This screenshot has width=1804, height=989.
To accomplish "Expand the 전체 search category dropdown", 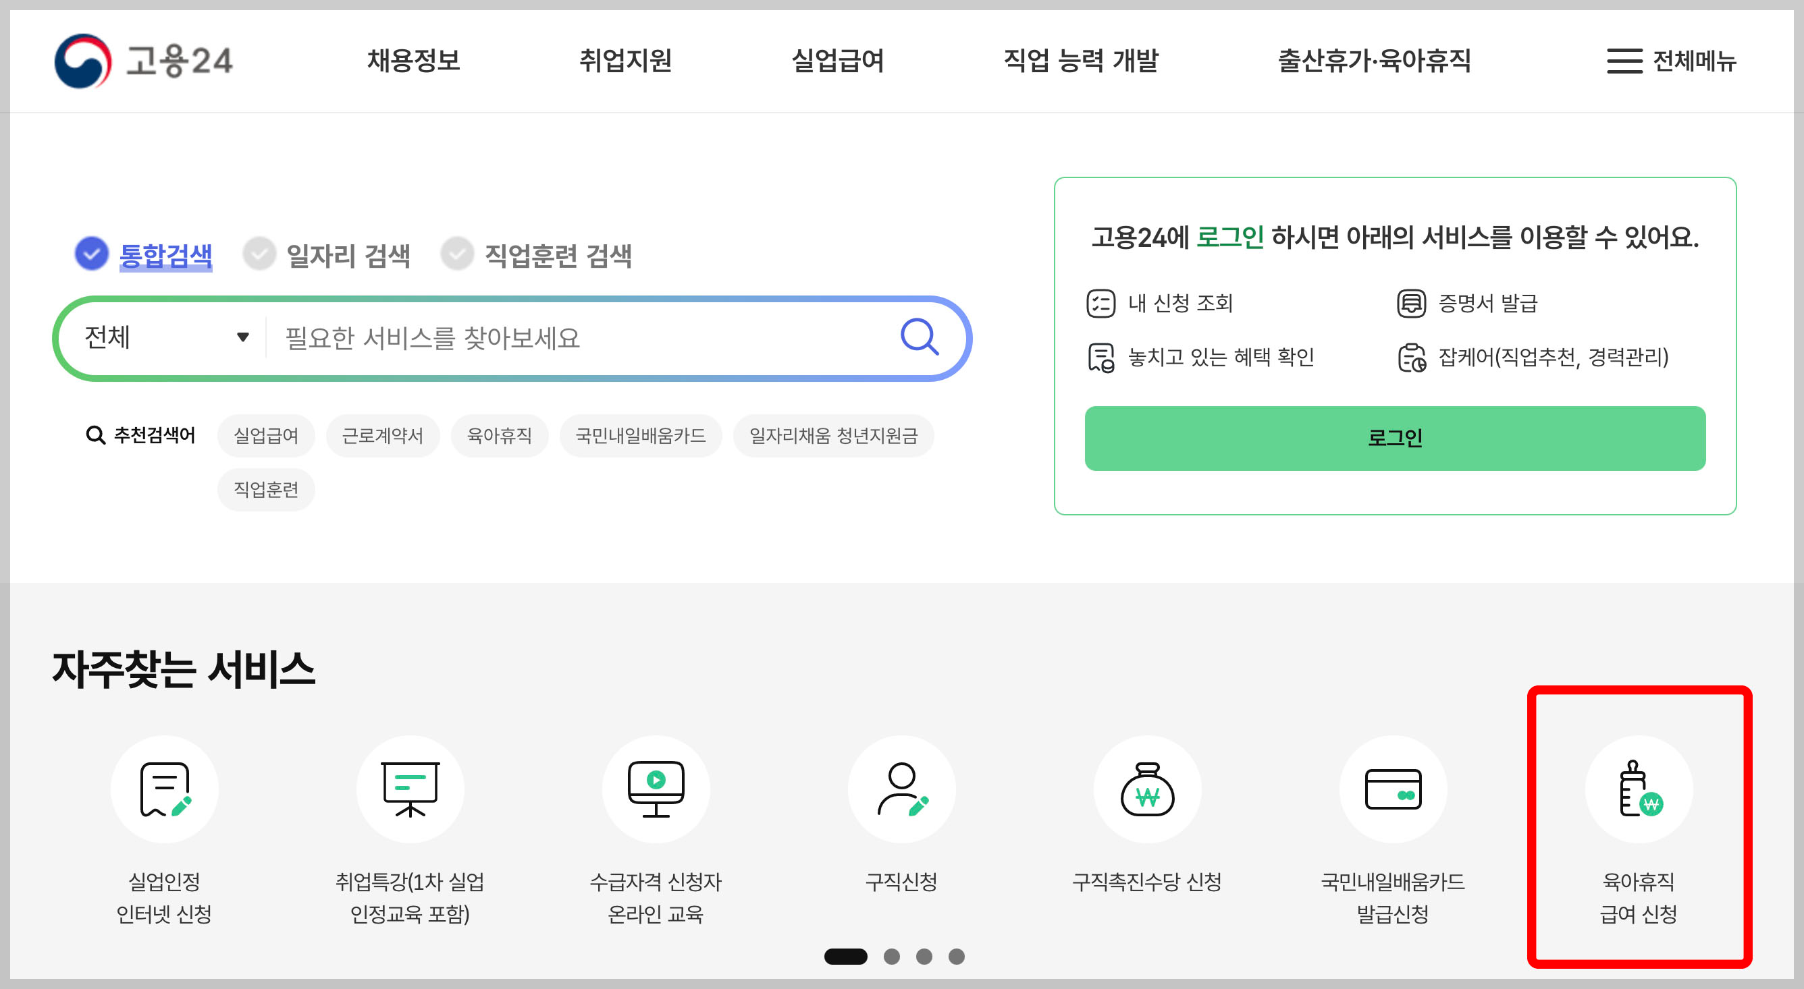I will point(166,337).
